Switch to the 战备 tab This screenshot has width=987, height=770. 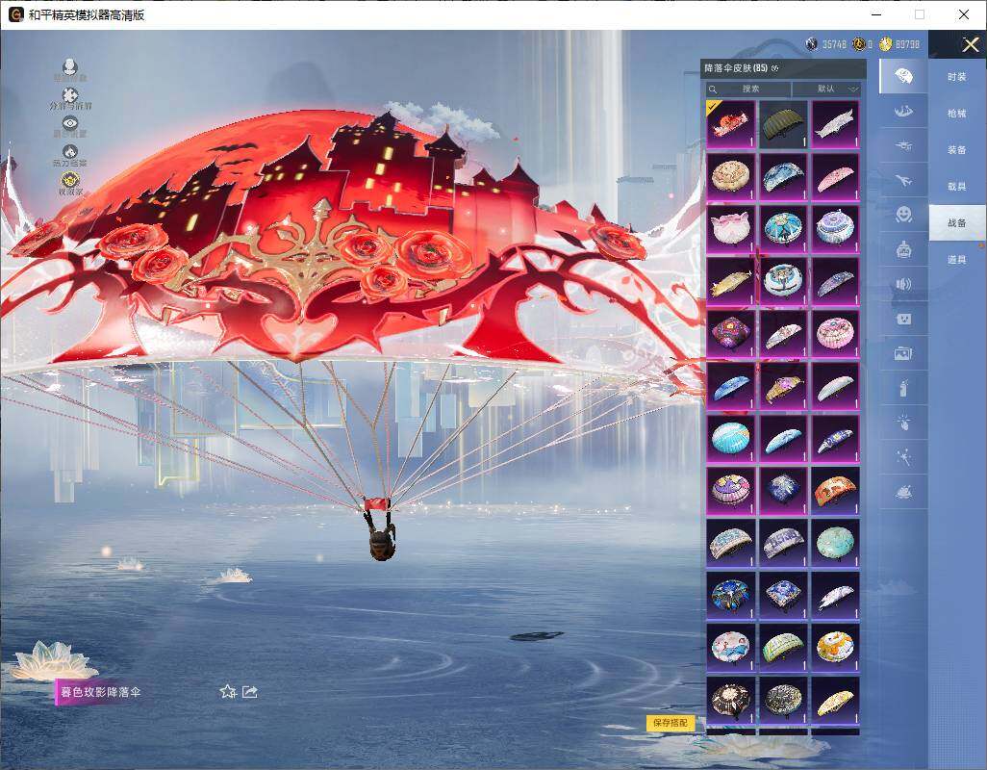click(957, 223)
